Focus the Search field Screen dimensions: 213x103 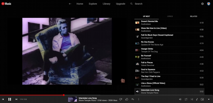pos(139,4)
